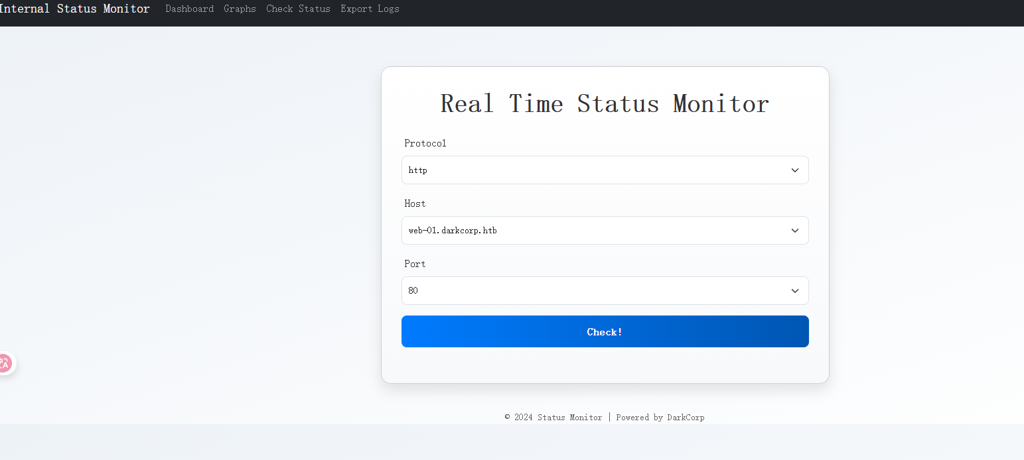The image size is (1024, 460).
Task: Open Export Logs from the navbar
Action: tap(370, 9)
